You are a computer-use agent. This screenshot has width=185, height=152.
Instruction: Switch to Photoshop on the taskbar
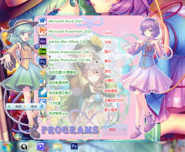[x=74, y=146]
